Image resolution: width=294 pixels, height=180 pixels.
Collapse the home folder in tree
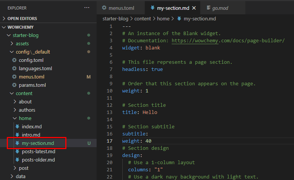click(25, 118)
